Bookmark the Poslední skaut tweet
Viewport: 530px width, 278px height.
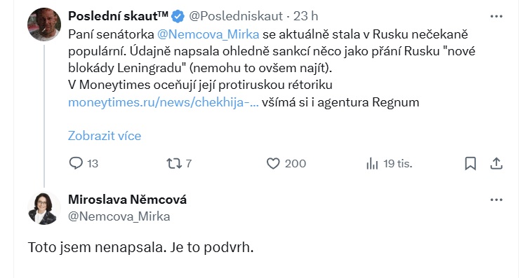coord(470,164)
